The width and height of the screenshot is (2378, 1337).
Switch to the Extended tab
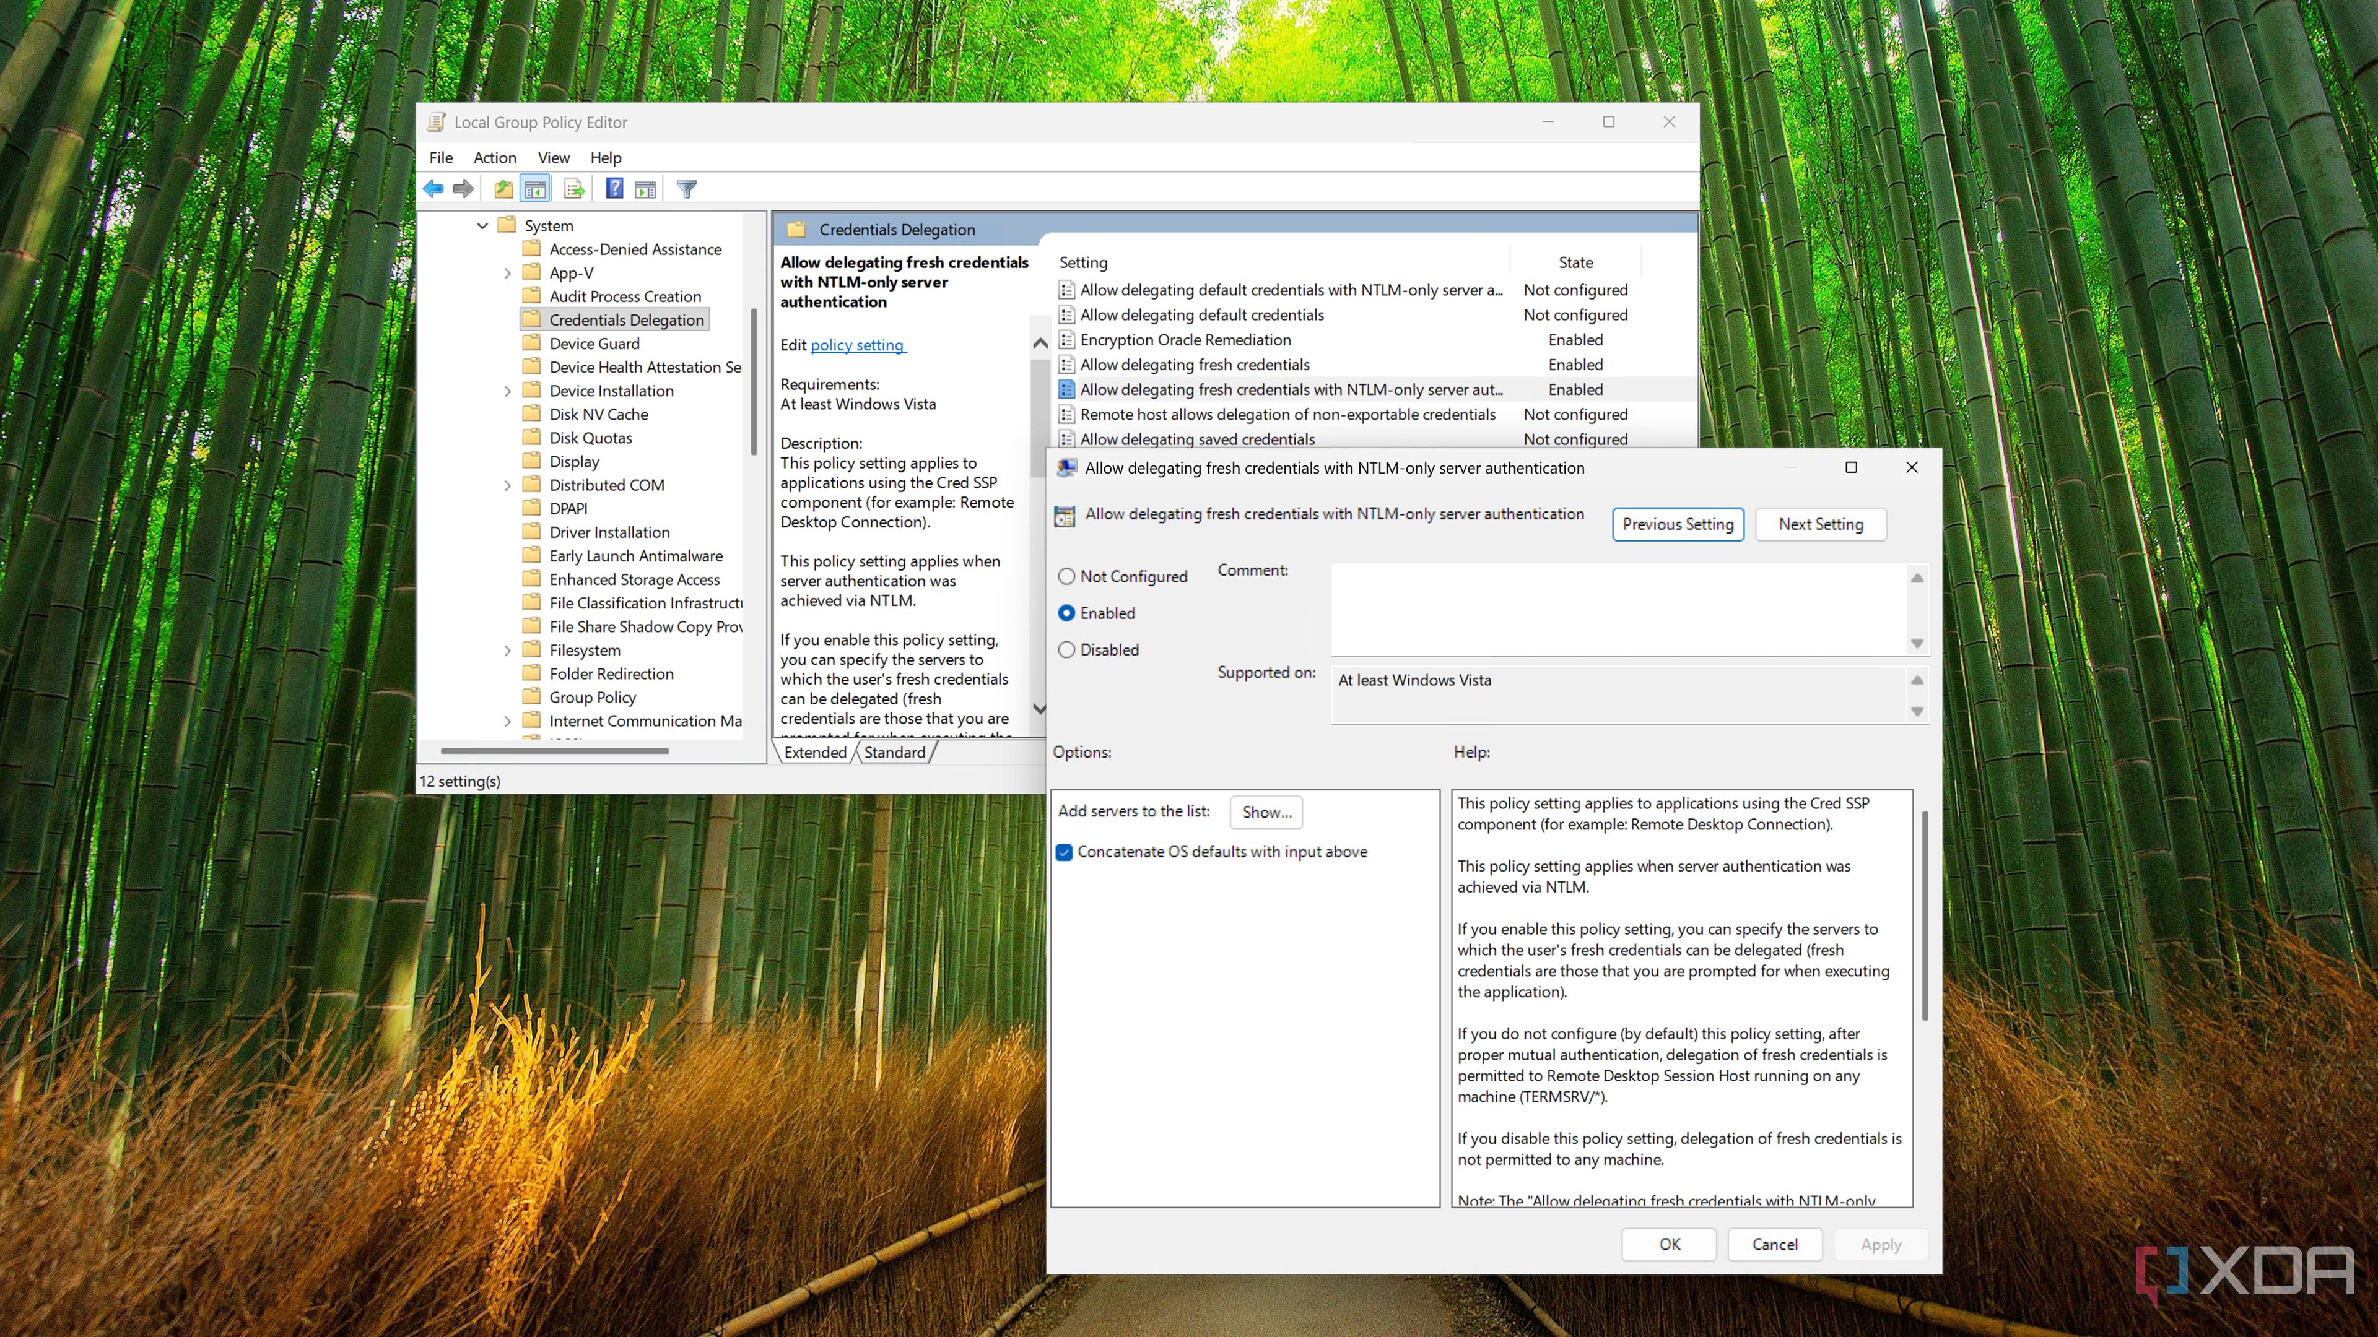coord(815,752)
